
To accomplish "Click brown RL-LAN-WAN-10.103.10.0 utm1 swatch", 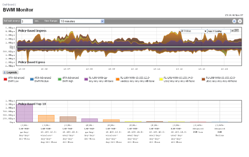I will [x=203, y=79].
